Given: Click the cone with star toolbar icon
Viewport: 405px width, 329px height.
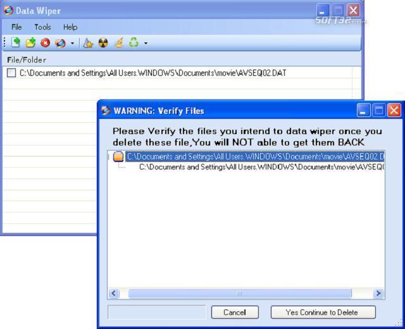Looking at the screenshot, I should click(88, 43).
